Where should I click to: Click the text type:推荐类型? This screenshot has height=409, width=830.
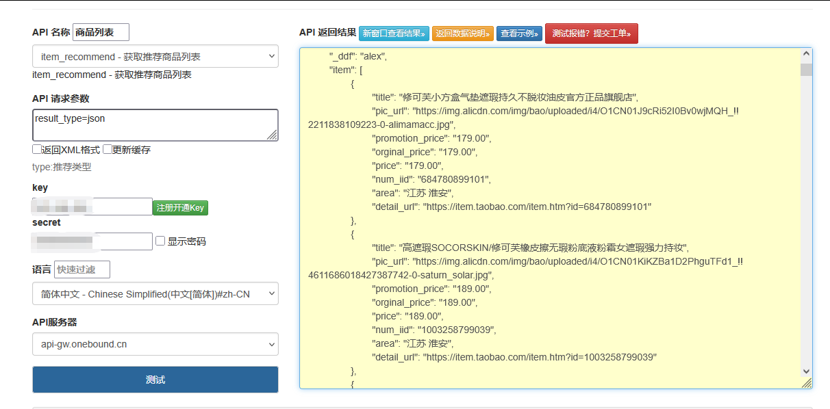62,167
